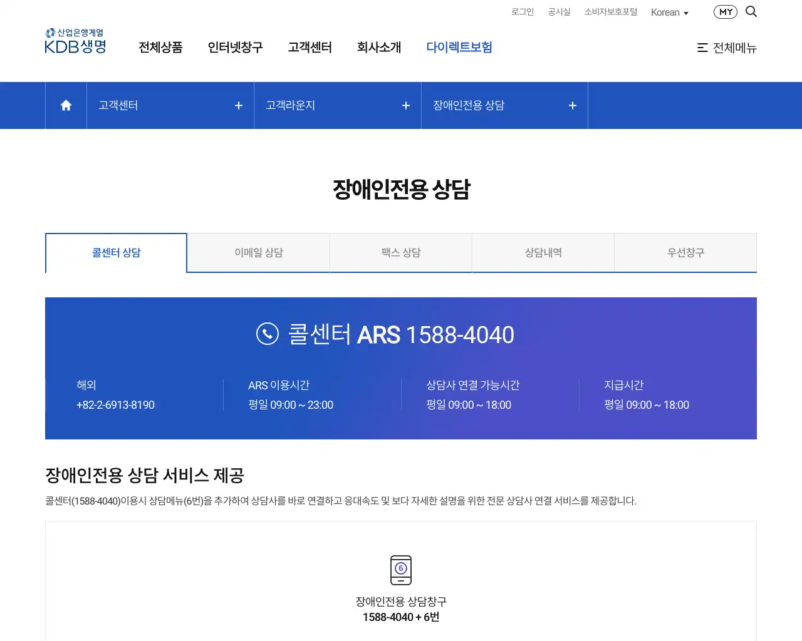This screenshot has height=641, width=802.
Task: Open the 전체메뉴 hamburger menu icon
Action: click(x=702, y=48)
